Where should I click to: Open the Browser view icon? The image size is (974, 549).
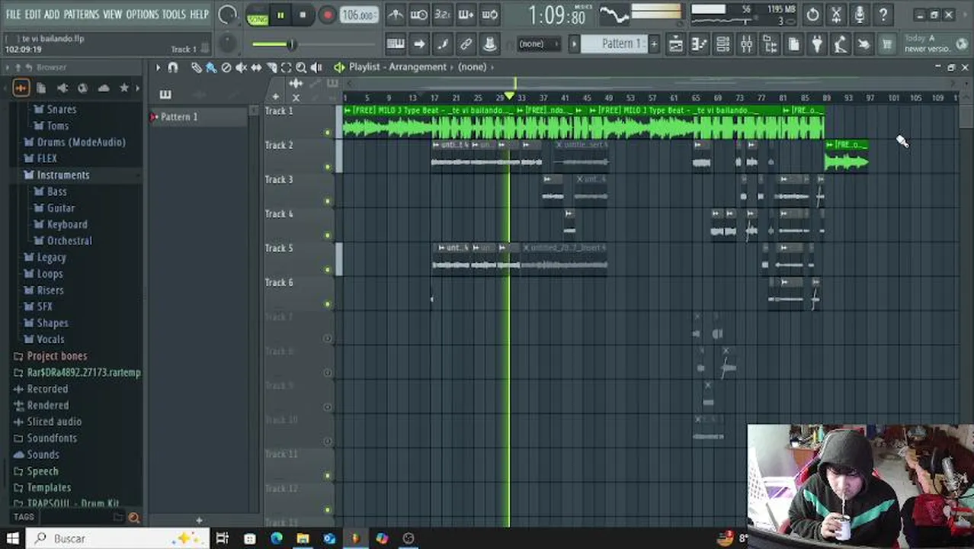[770, 44]
